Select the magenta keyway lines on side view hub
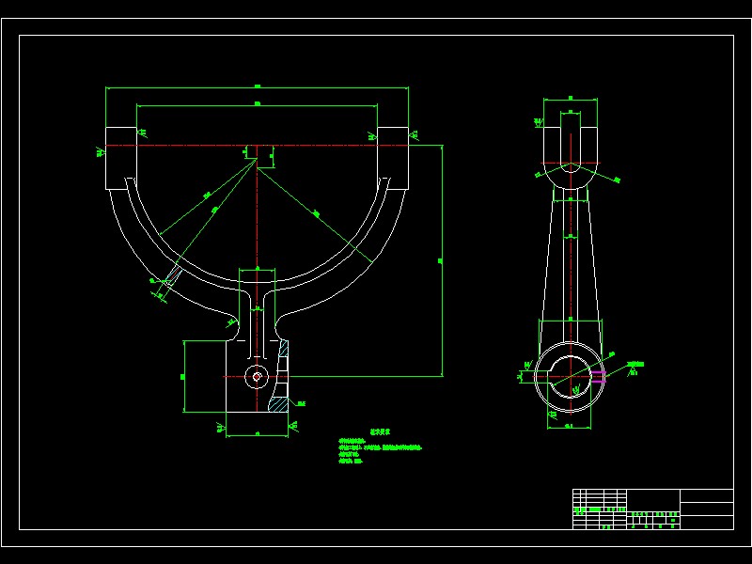Image resolution: width=752 pixels, height=564 pixels. [x=598, y=377]
